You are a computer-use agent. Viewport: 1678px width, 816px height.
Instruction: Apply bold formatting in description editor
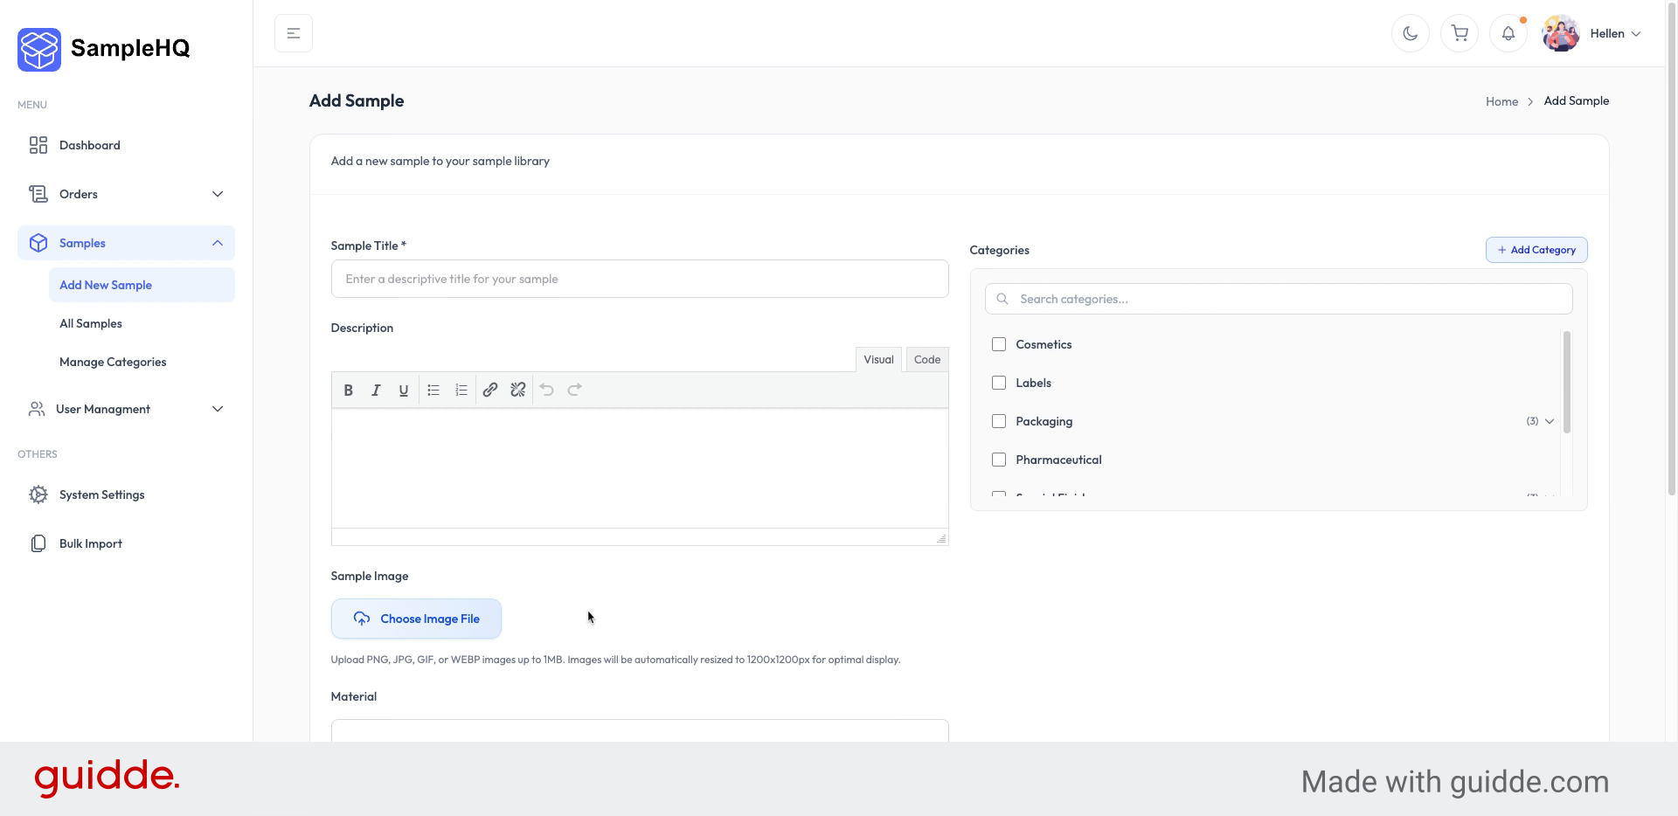pos(348,391)
